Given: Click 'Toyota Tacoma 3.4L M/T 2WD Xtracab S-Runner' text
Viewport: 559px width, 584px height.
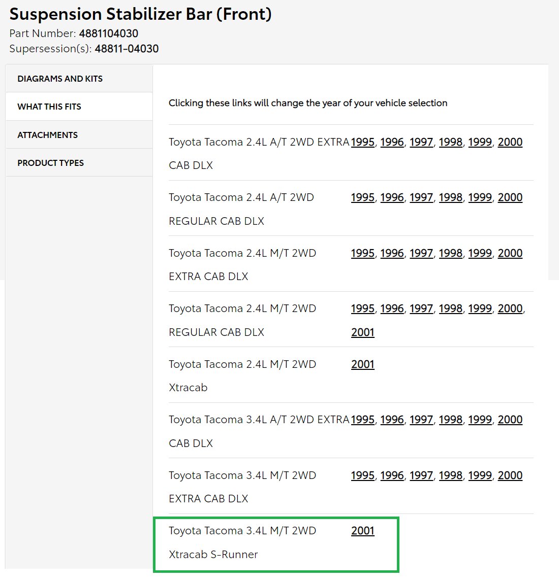Looking at the screenshot, I should tap(242, 542).
